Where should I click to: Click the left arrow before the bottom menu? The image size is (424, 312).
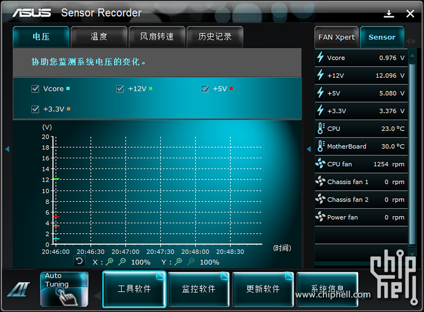pos(97,296)
